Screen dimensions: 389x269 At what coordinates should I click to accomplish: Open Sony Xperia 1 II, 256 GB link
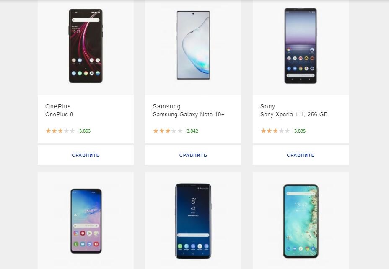[x=294, y=115]
